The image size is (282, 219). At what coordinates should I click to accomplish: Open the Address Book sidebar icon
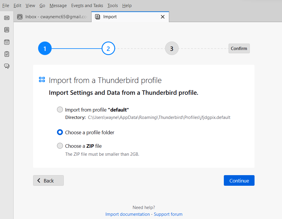[x=7, y=30]
